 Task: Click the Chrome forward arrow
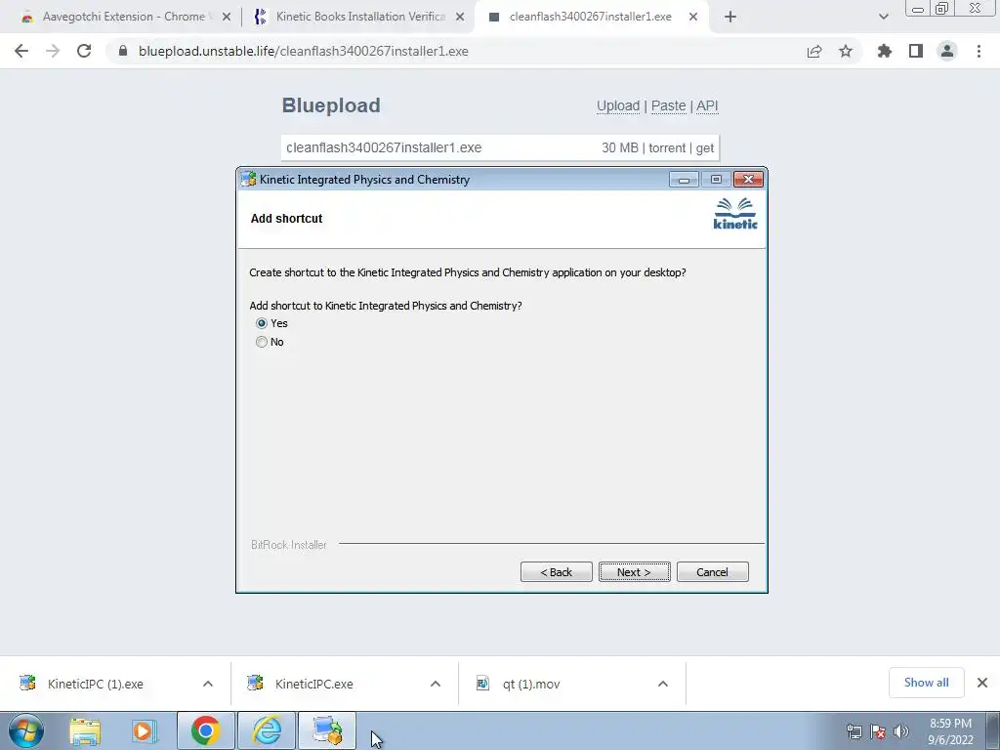53,51
